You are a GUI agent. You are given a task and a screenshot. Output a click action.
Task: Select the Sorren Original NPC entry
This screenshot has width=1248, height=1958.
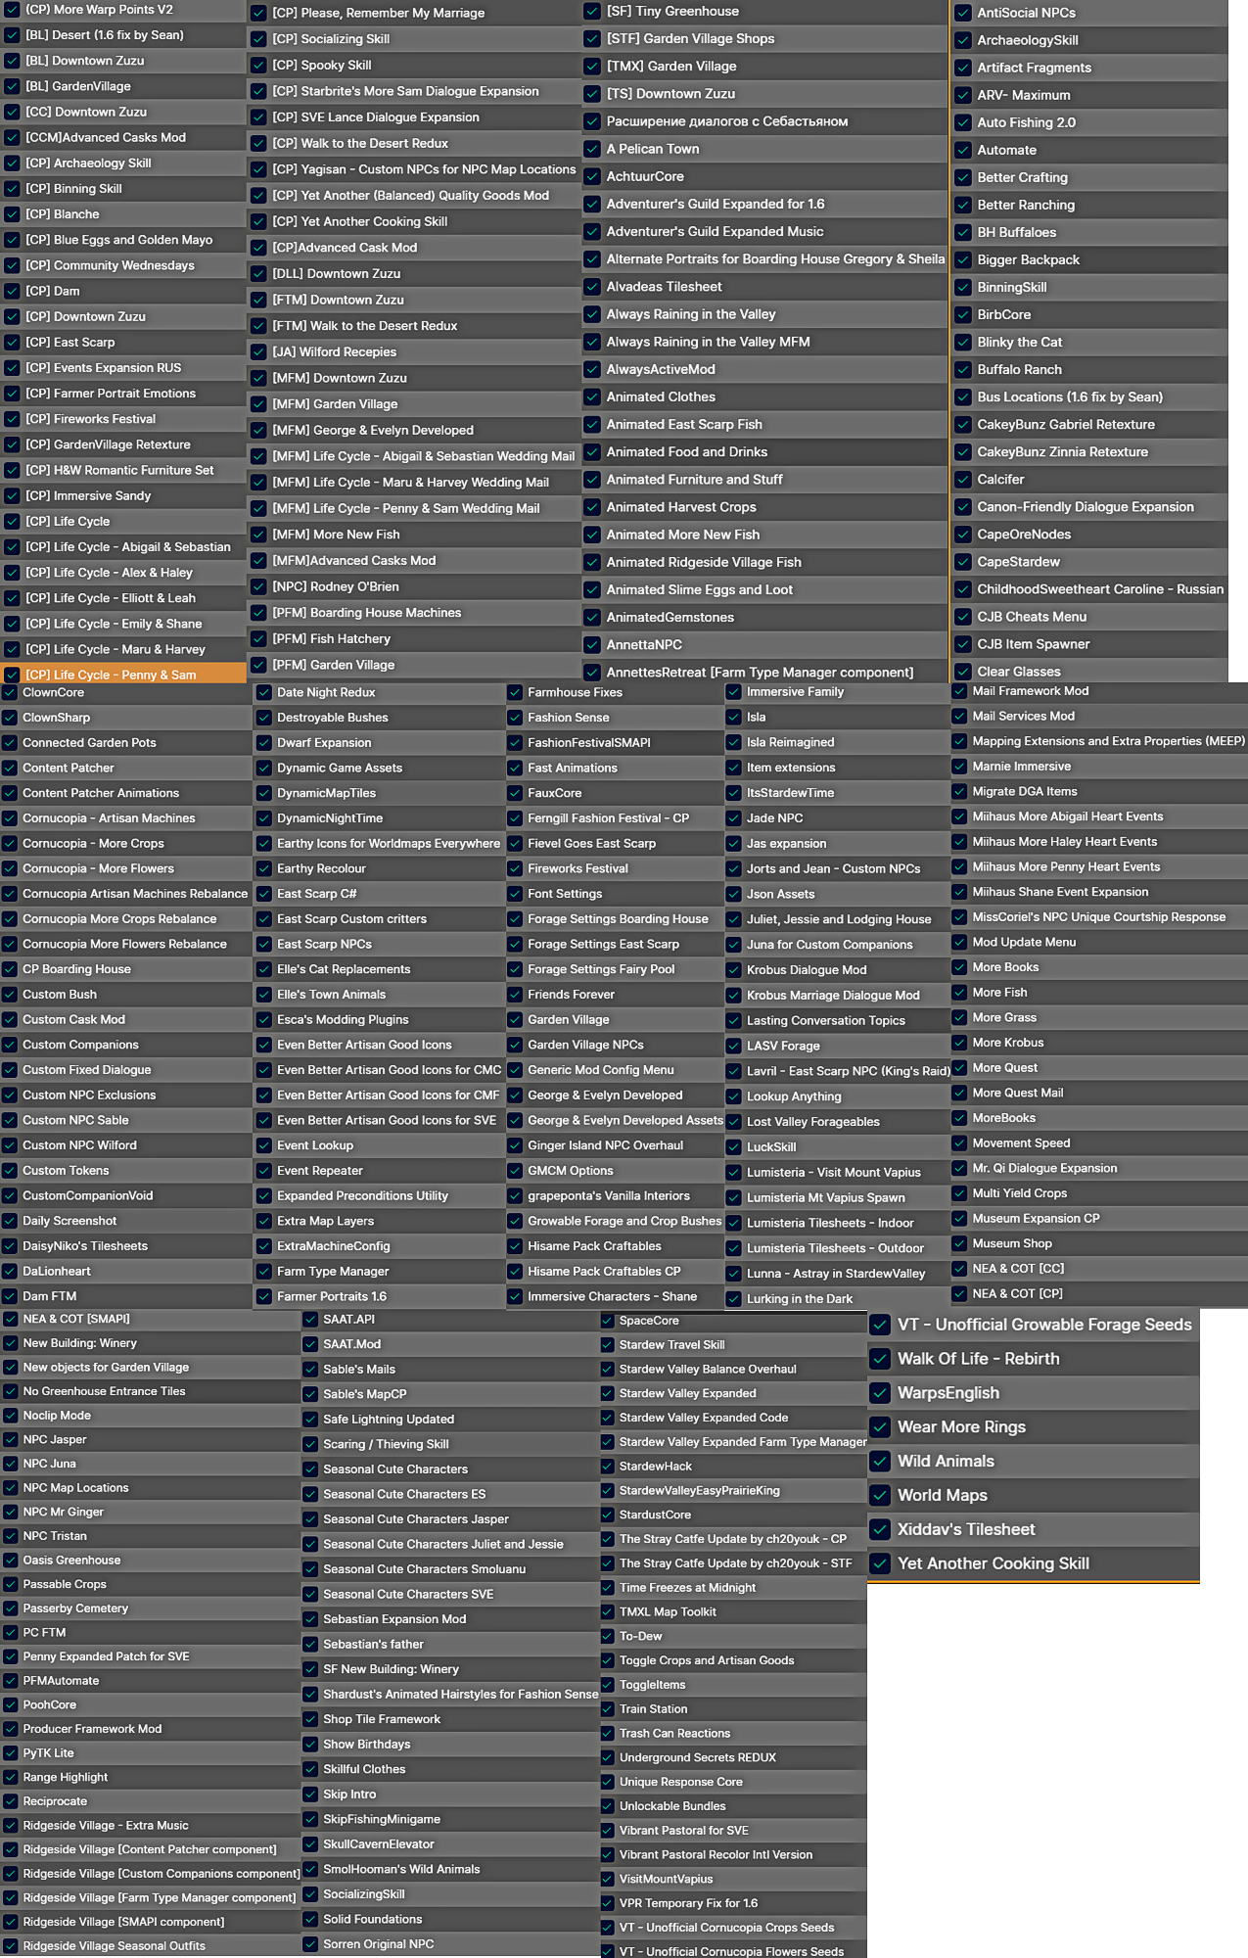450,1944
